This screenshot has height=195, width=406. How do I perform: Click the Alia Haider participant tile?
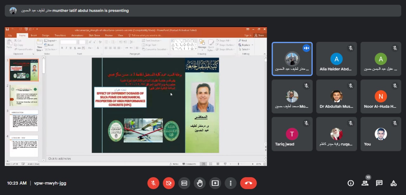pos(336,59)
